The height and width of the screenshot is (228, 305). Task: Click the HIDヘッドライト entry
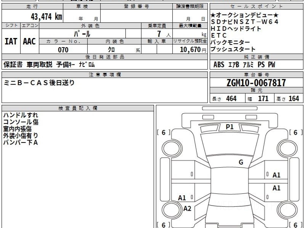point(236,29)
